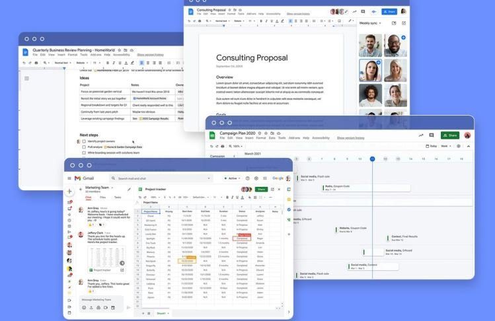
Task: Open comments icon in Consulting Proposal header
Action: [x=363, y=11]
